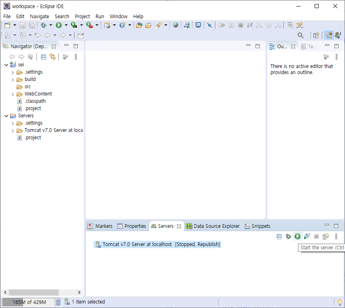This screenshot has width=345, height=308.
Task: Select Tomcat v7.0 Server at localhost entry
Action: pyautogui.click(x=158, y=244)
